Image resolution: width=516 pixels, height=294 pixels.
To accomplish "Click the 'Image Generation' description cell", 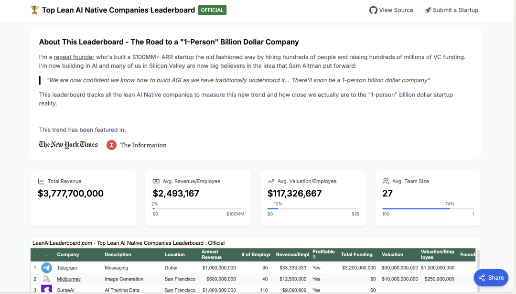I will (124, 279).
